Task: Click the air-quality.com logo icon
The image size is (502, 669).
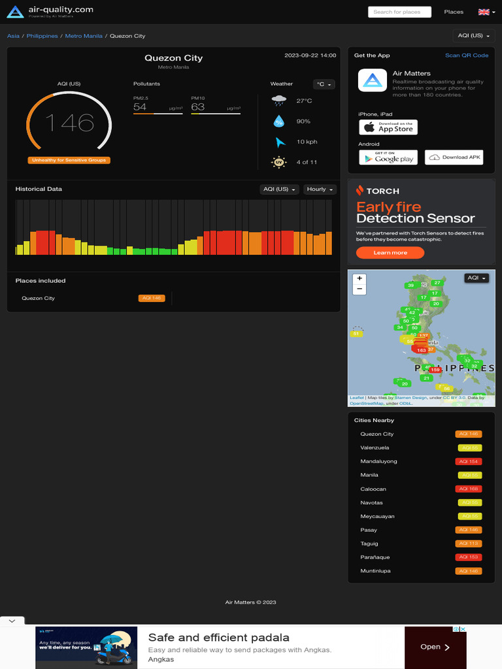Action: 15,12
